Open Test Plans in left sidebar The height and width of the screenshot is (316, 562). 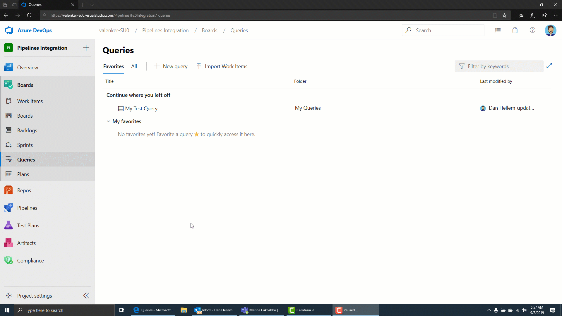28,225
